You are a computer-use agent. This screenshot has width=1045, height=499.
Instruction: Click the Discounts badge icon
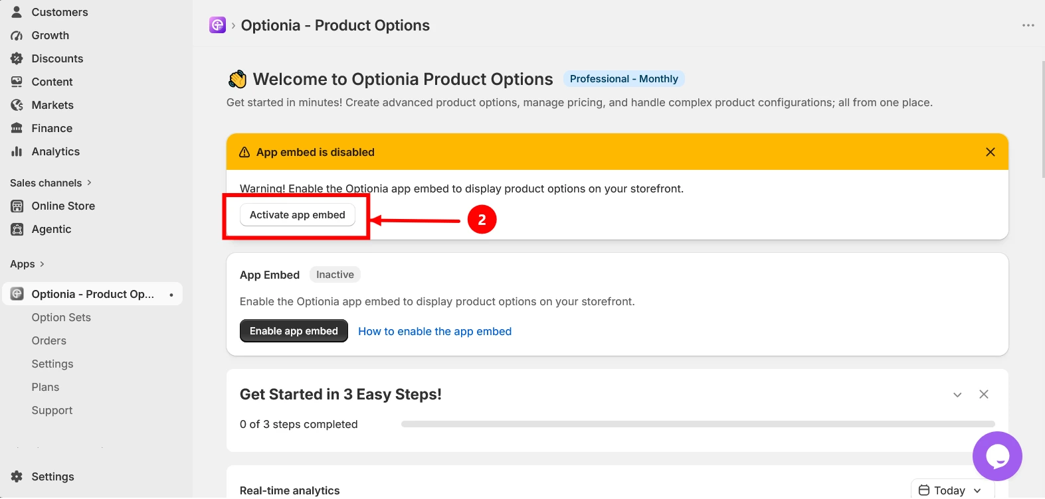[17, 58]
